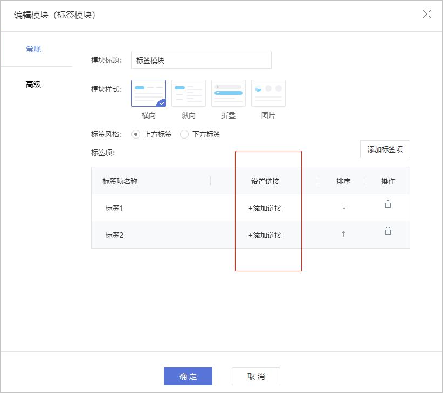The width and height of the screenshot is (443, 393).
Task: Choose the 折叠 module style icon
Action: tap(229, 93)
